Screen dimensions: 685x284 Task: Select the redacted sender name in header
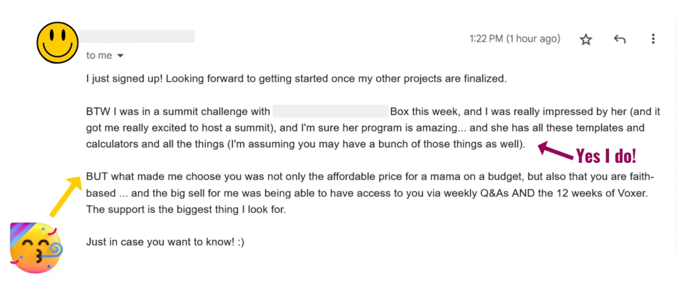(x=137, y=36)
